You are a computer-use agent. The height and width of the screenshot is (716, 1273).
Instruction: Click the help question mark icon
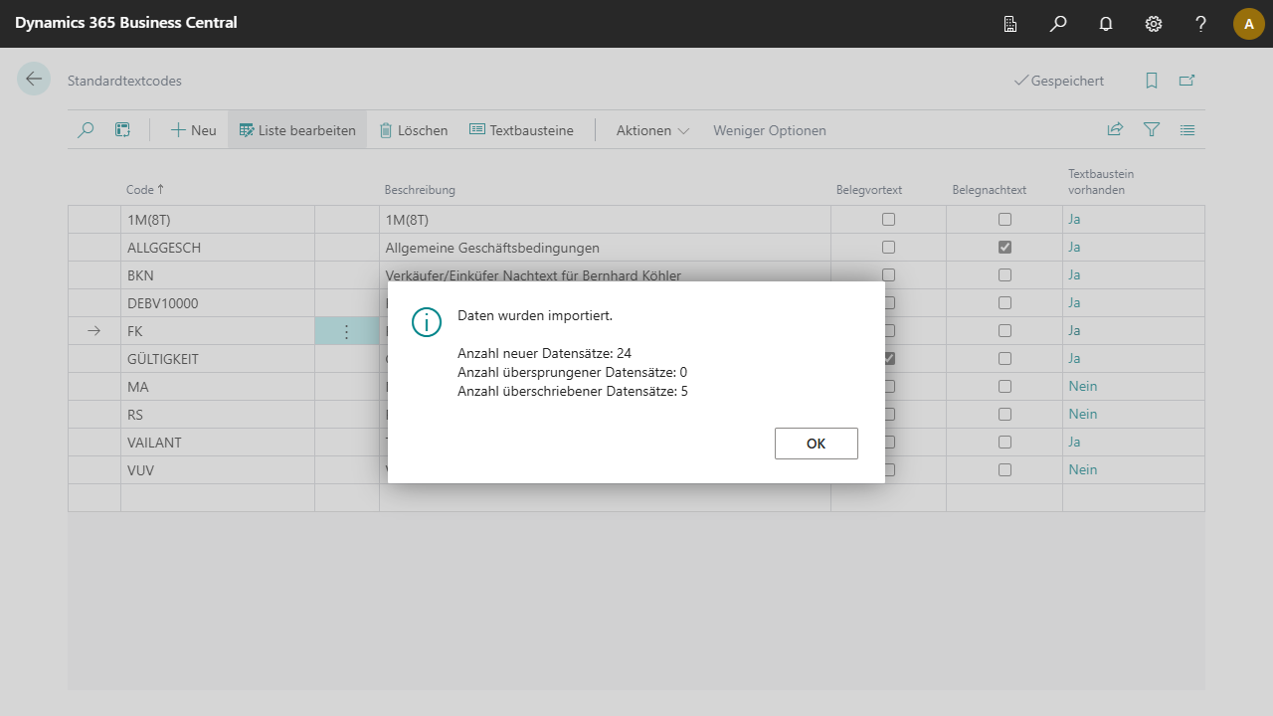click(1201, 24)
